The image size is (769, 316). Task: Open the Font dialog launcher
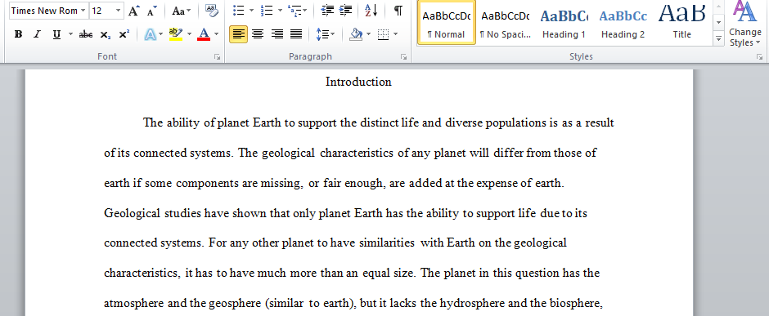click(x=218, y=56)
